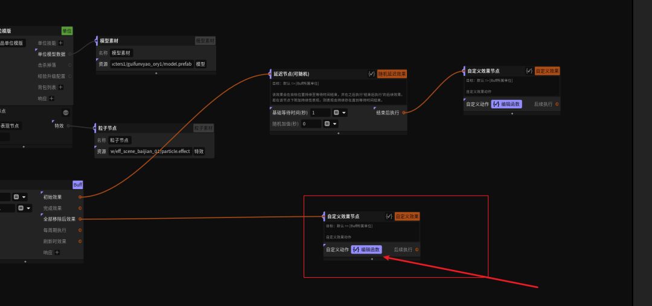Click code-check icon on lower 自定义效果节点 header
Image resolution: width=652 pixels, height=306 pixels.
pos(389,216)
